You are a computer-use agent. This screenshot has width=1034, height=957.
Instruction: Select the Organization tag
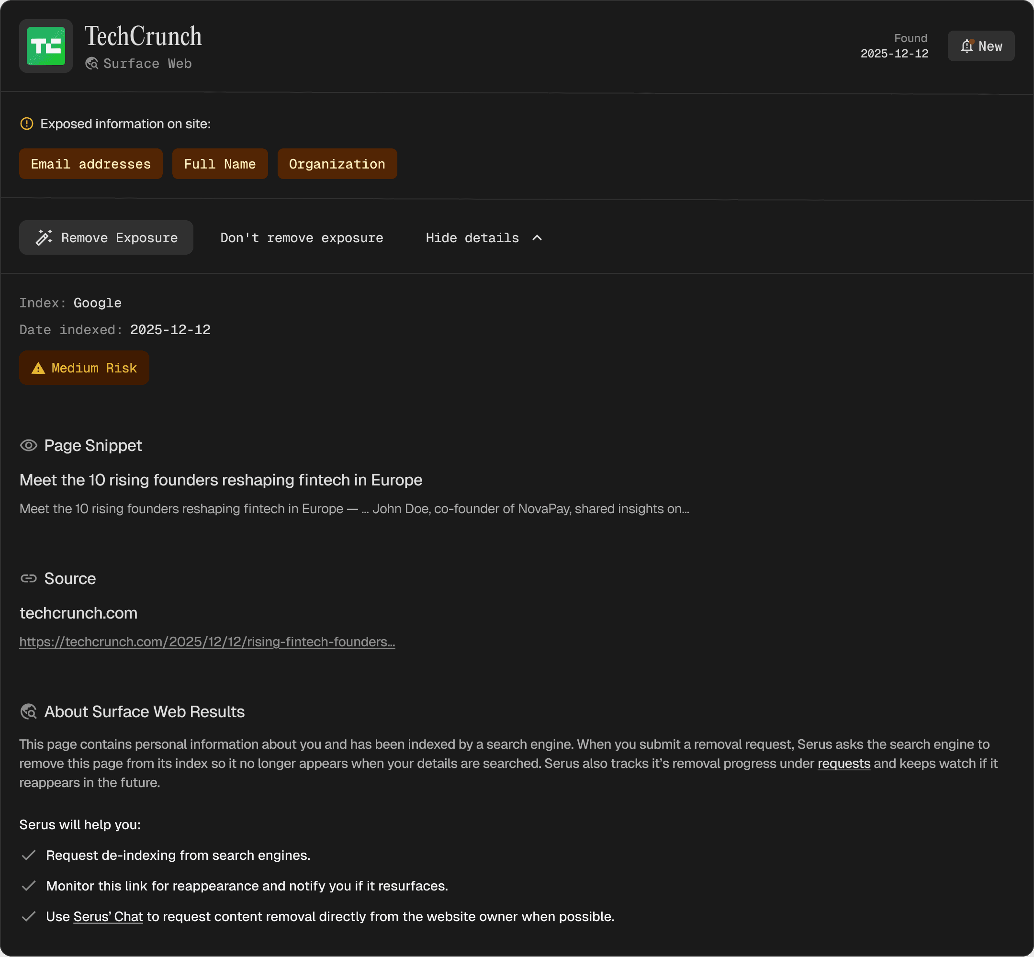[337, 164]
